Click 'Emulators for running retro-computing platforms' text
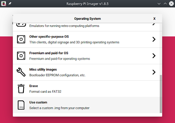This screenshot has width=175, height=123. pyautogui.click(x=64, y=26)
